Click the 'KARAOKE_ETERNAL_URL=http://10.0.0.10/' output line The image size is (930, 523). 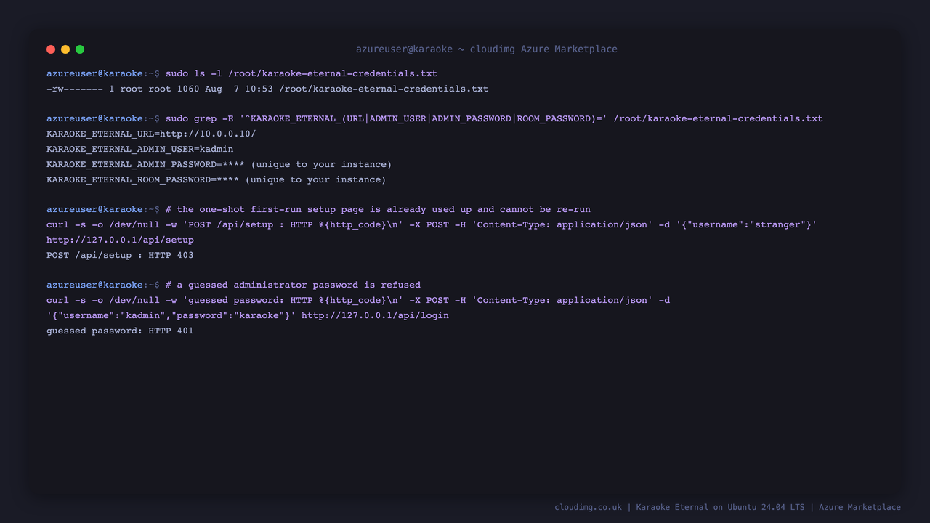point(151,134)
